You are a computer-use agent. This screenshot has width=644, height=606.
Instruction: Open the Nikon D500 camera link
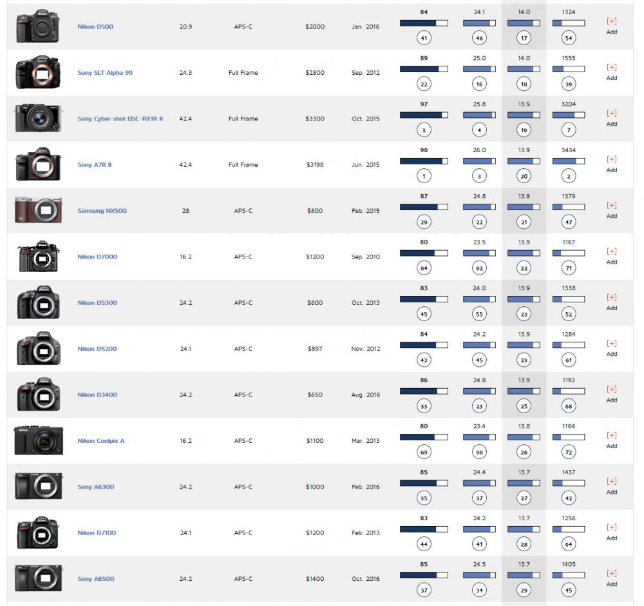pos(95,26)
